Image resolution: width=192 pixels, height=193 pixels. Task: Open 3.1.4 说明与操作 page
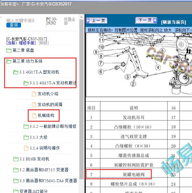pyautogui.click(x=45, y=148)
